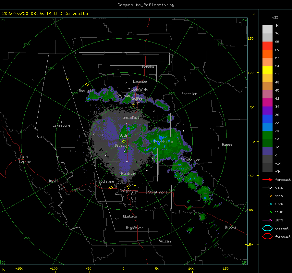Click the ThreeHills label on the map

coord(163,142)
